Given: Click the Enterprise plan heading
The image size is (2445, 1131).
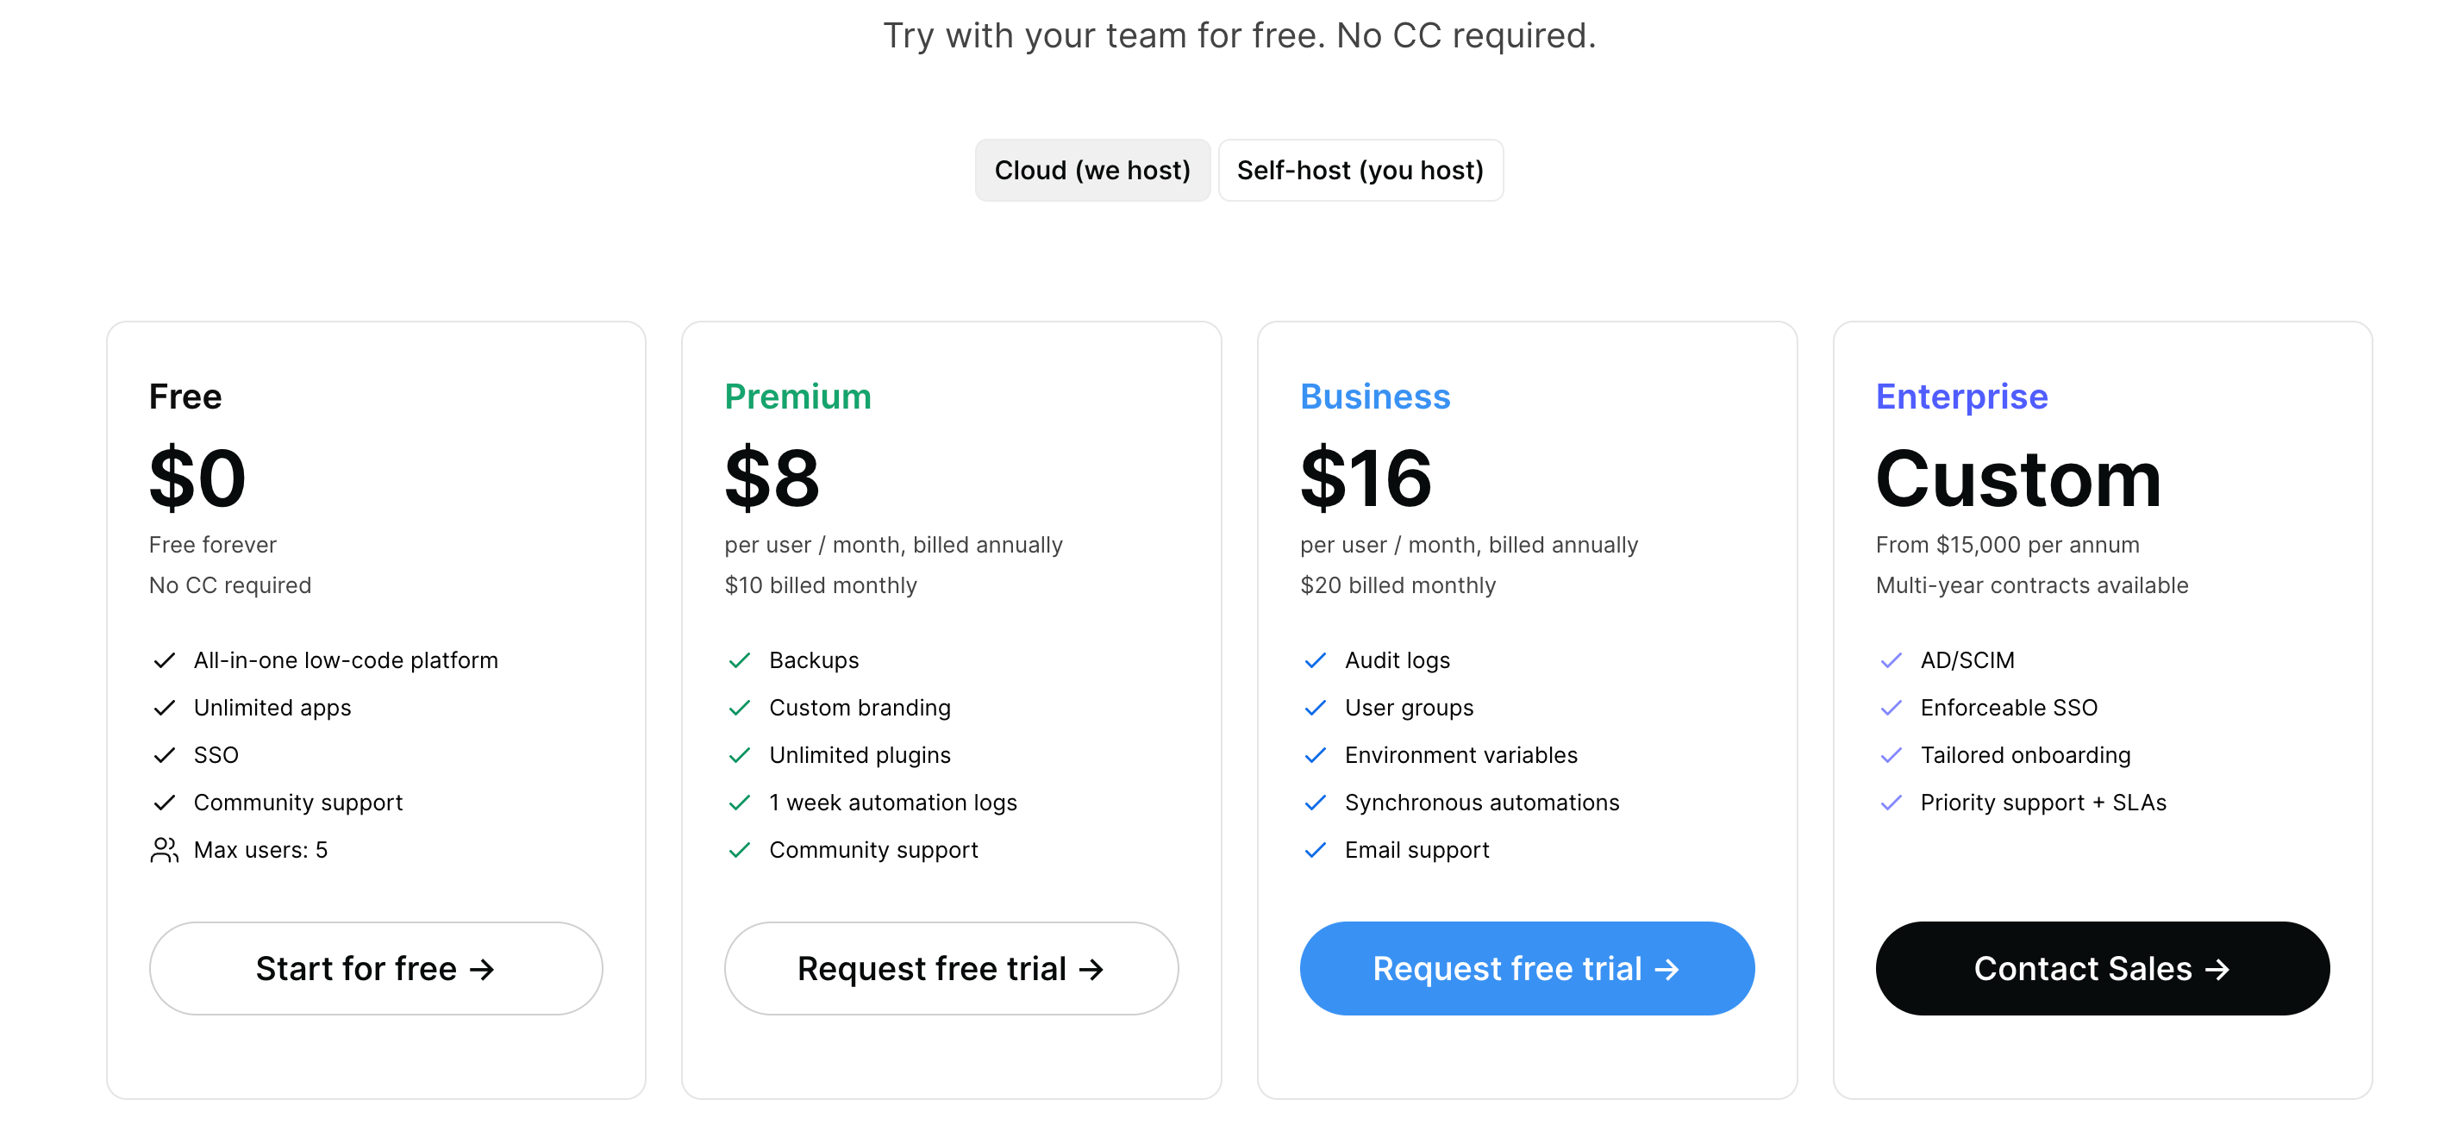Looking at the screenshot, I should [1961, 397].
